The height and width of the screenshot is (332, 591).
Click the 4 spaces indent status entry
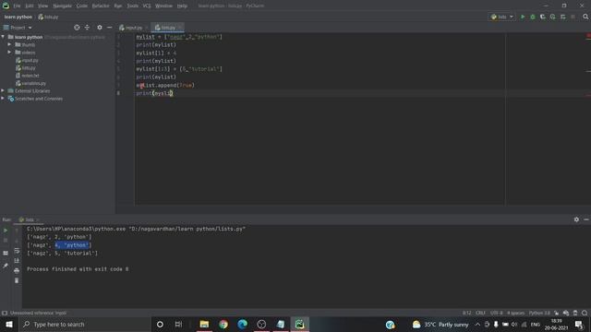515,313
